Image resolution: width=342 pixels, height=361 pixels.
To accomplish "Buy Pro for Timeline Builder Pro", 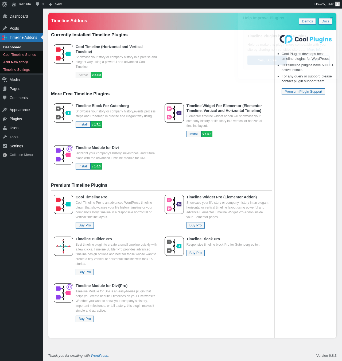I will click(x=85, y=272).
